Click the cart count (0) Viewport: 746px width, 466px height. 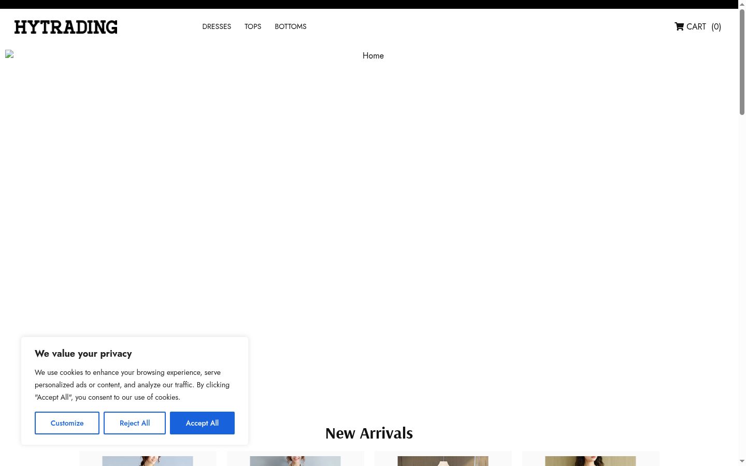pyautogui.click(x=716, y=26)
